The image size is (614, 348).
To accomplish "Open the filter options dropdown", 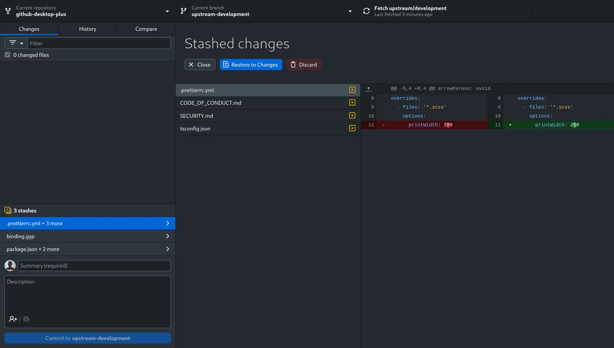I will (16, 43).
